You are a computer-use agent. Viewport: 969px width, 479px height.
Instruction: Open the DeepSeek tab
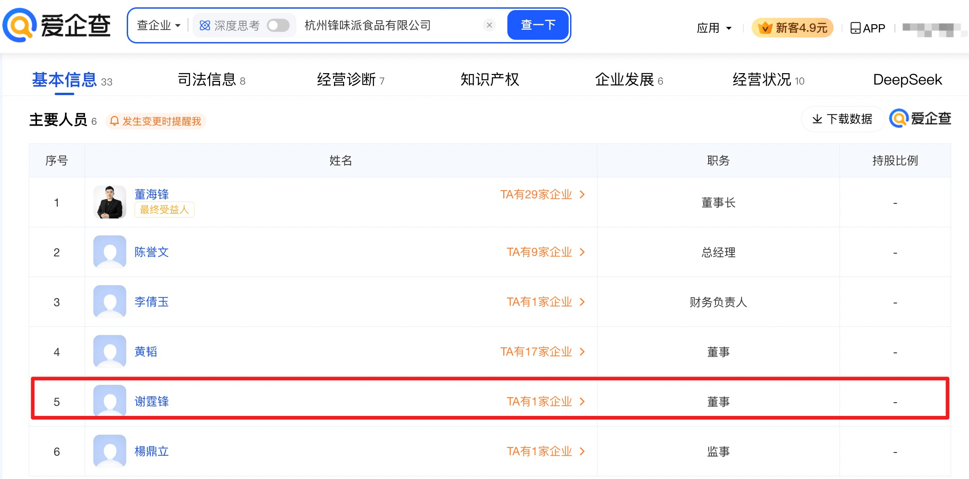point(908,80)
